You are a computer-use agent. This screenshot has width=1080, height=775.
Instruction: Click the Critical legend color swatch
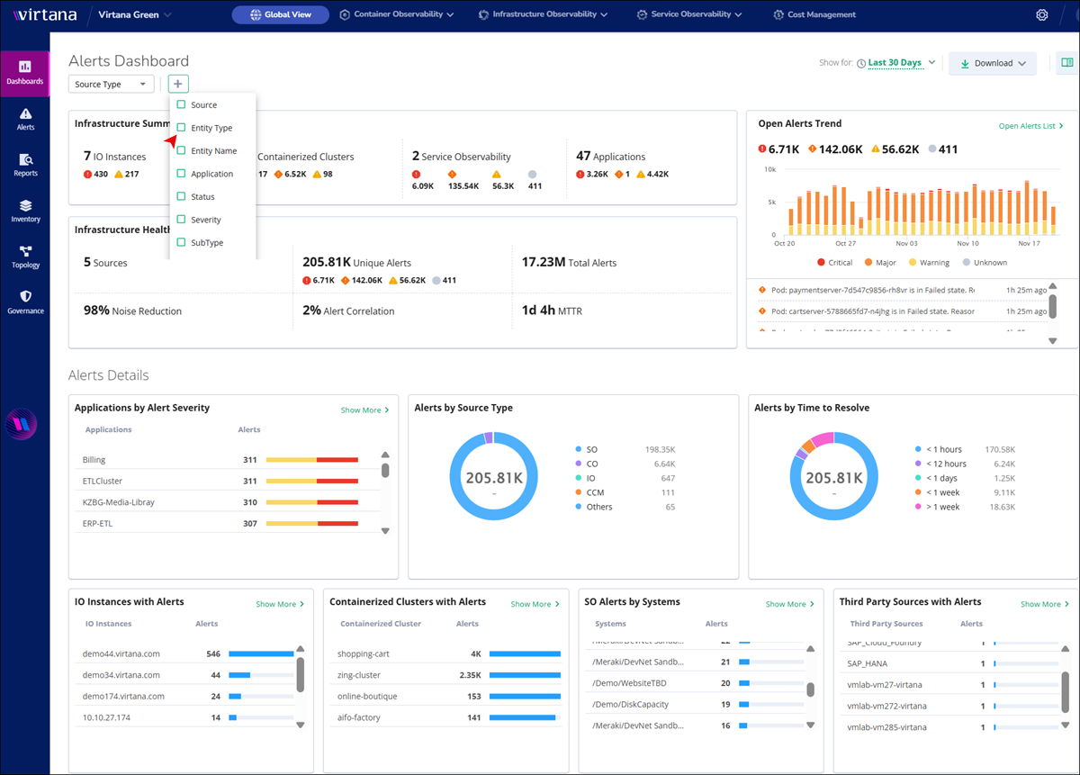[x=822, y=263]
